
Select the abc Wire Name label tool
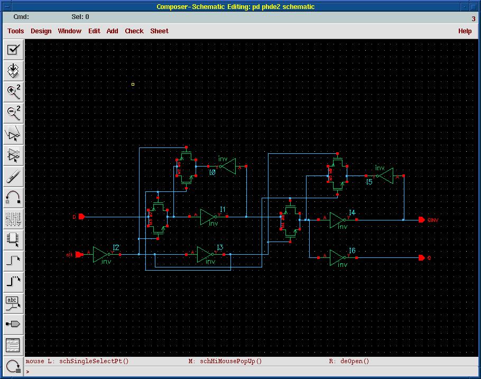13,303
